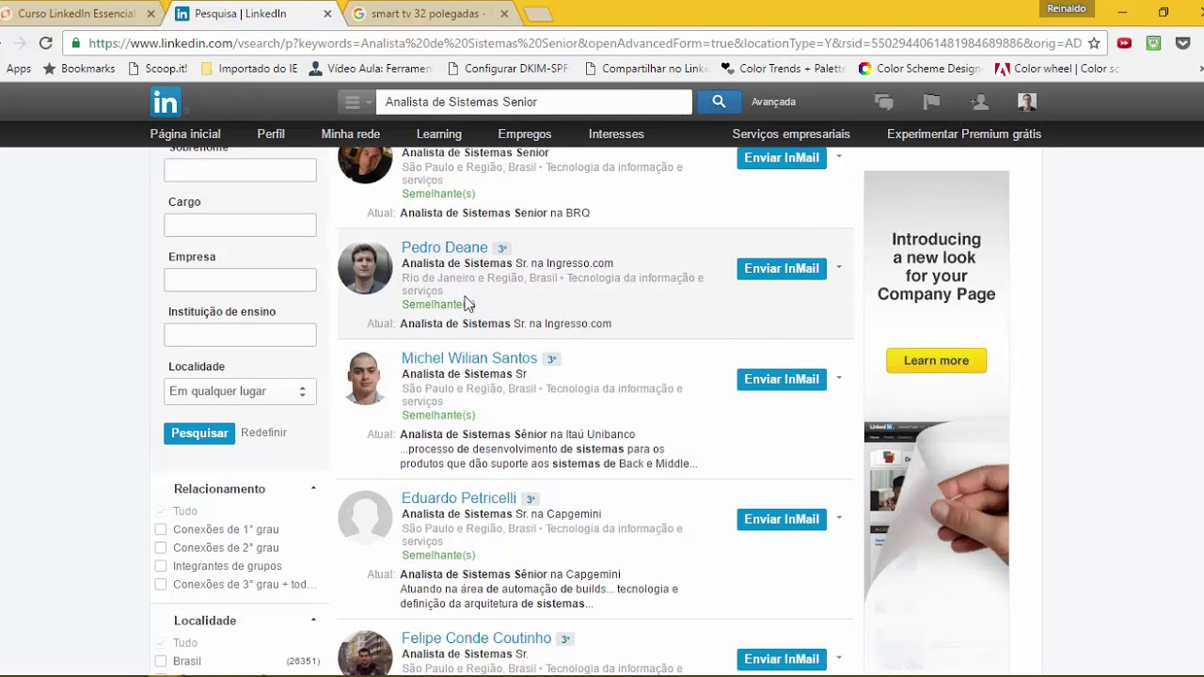
Task: Bookmark this page with star icon
Action: pos(1094,43)
